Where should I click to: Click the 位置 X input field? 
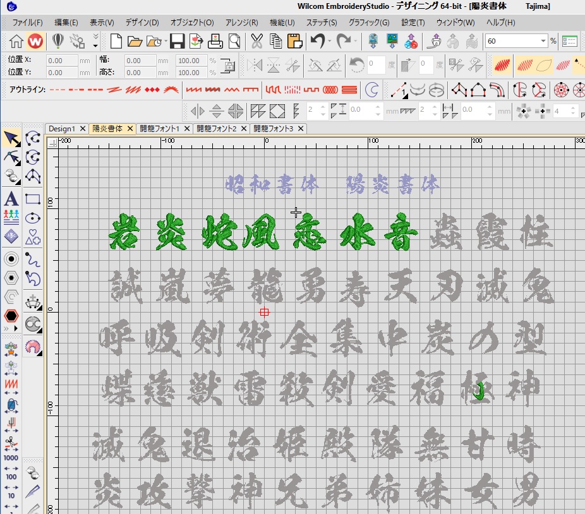62,61
